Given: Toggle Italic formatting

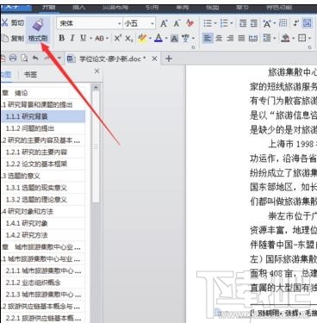Looking at the screenshot, I should pyautogui.click(x=72, y=38).
